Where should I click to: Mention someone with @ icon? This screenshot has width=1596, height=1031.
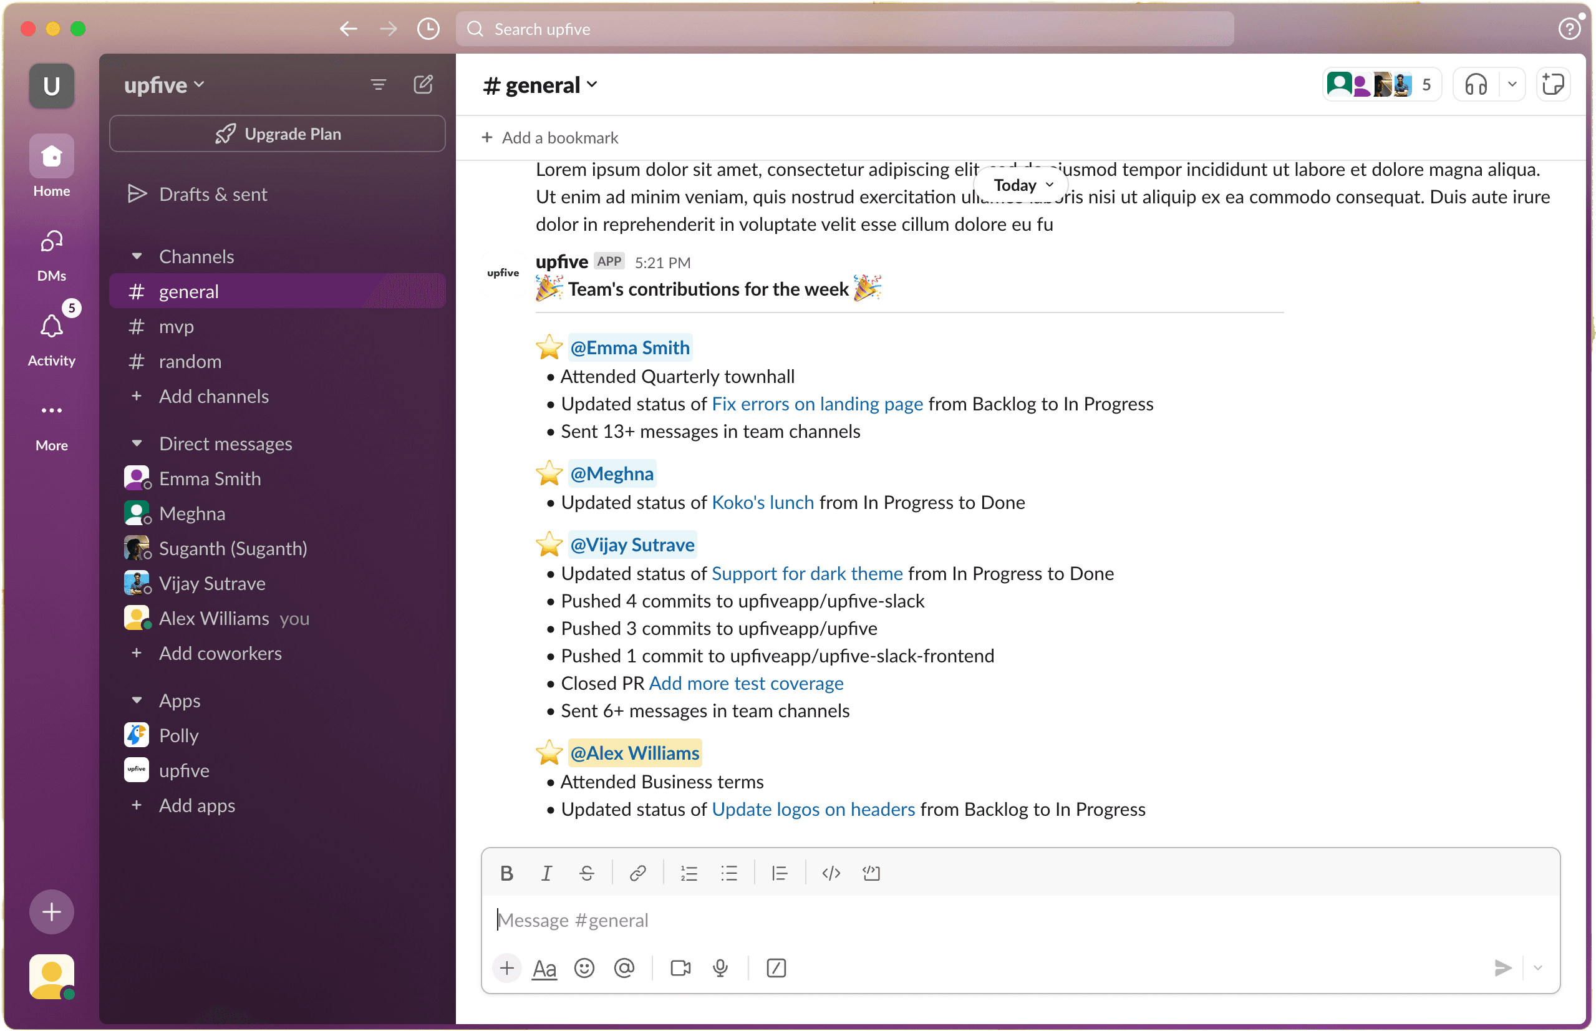click(x=624, y=968)
